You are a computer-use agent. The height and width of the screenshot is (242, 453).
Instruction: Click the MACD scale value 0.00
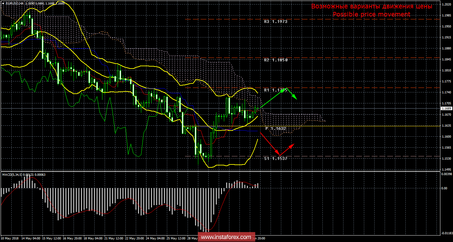445,188
